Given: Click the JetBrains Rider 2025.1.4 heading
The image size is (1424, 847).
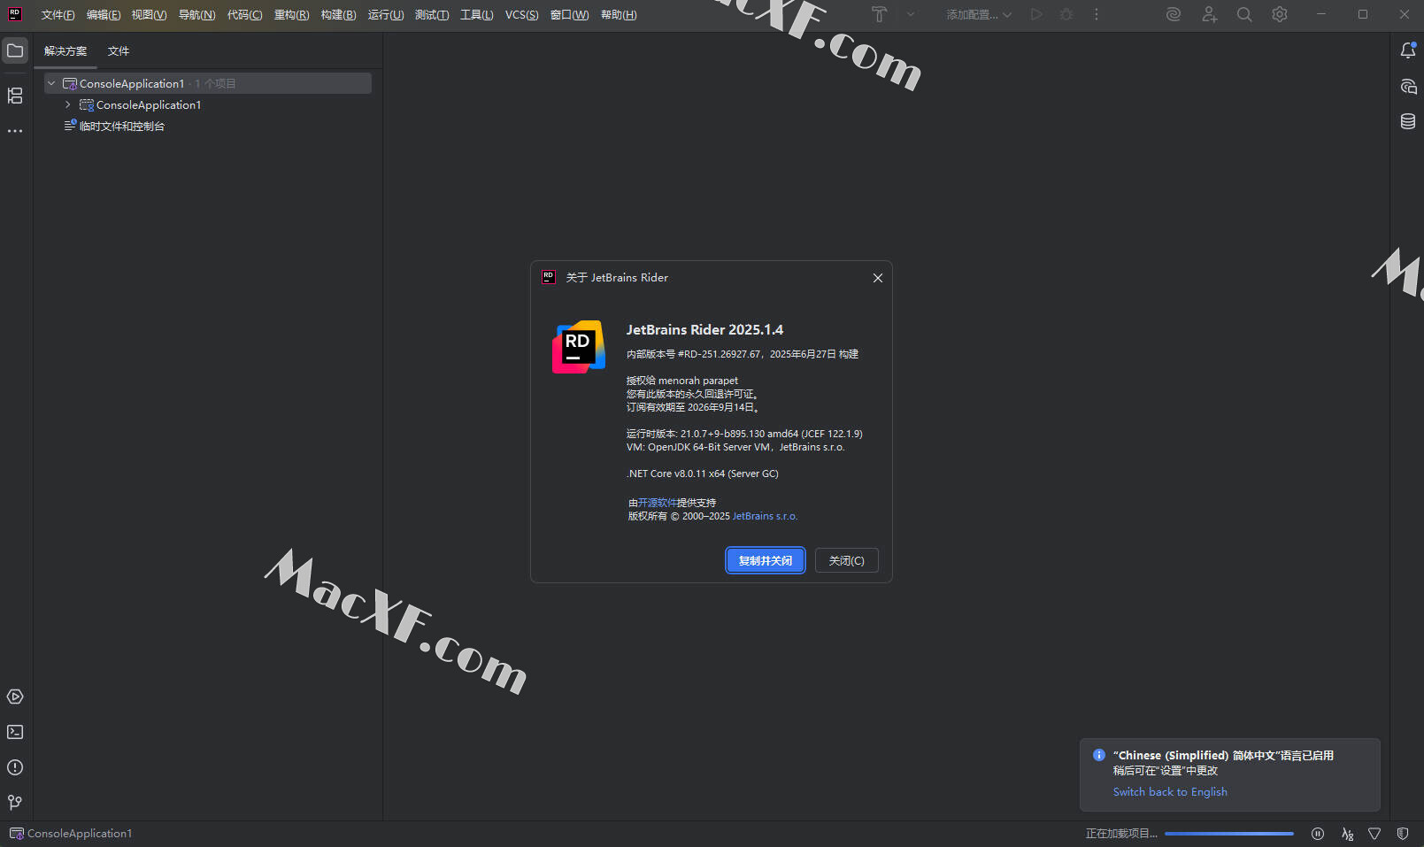Looking at the screenshot, I should tap(705, 329).
